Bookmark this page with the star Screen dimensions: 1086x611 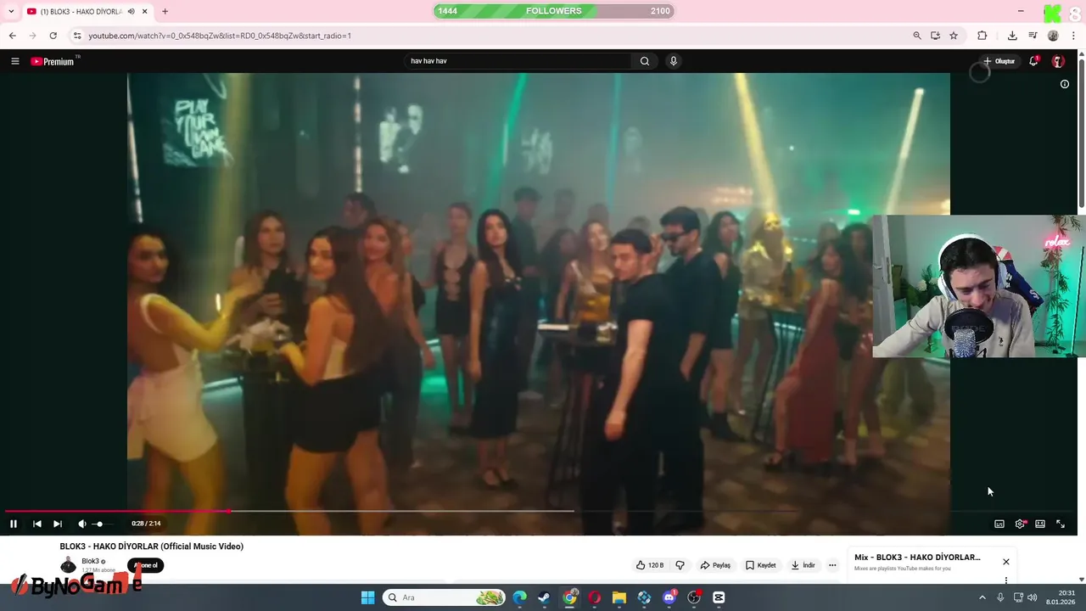click(x=954, y=36)
